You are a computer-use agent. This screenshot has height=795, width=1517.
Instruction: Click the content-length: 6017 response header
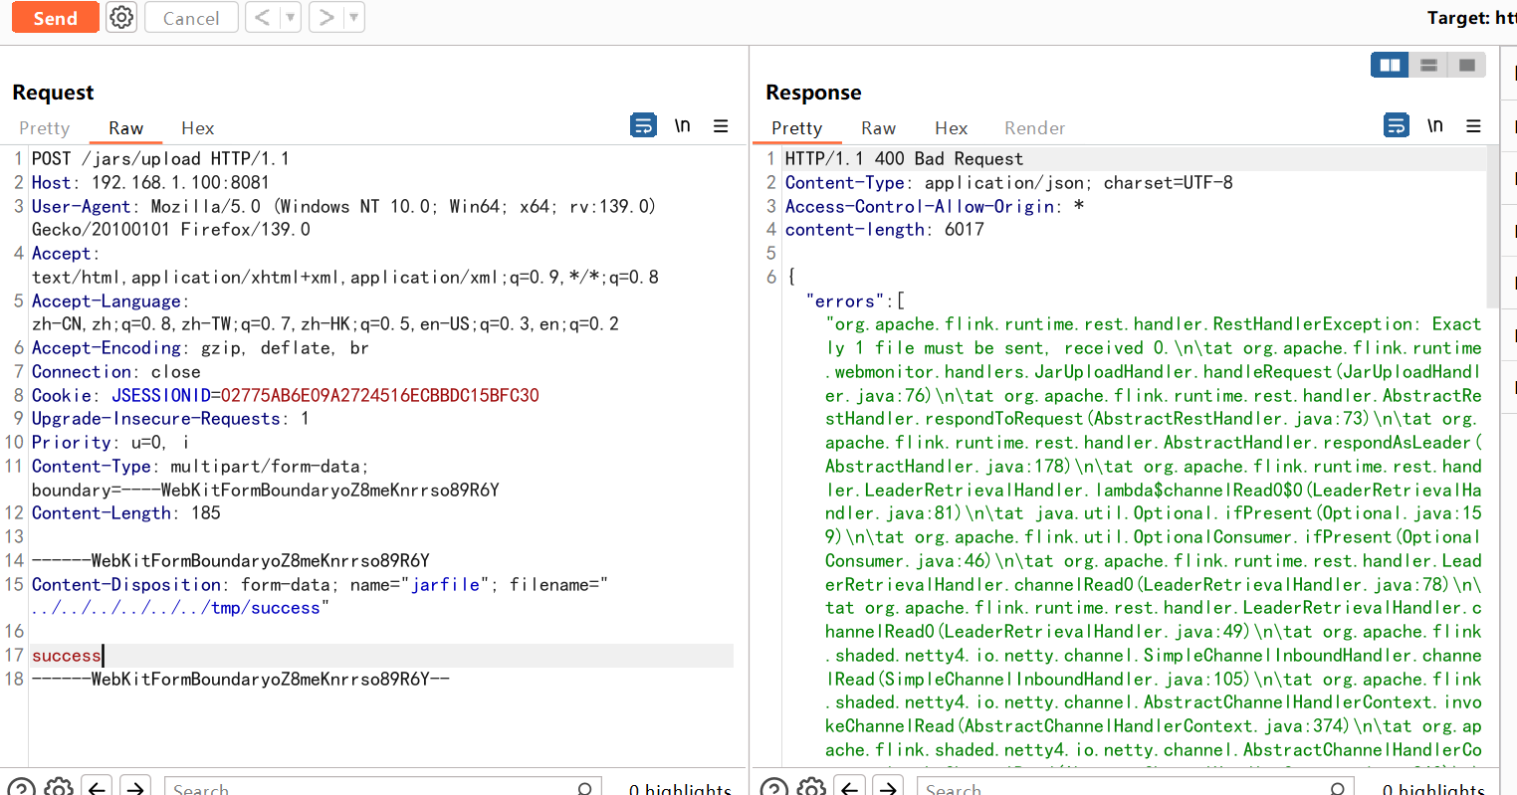click(x=884, y=229)
